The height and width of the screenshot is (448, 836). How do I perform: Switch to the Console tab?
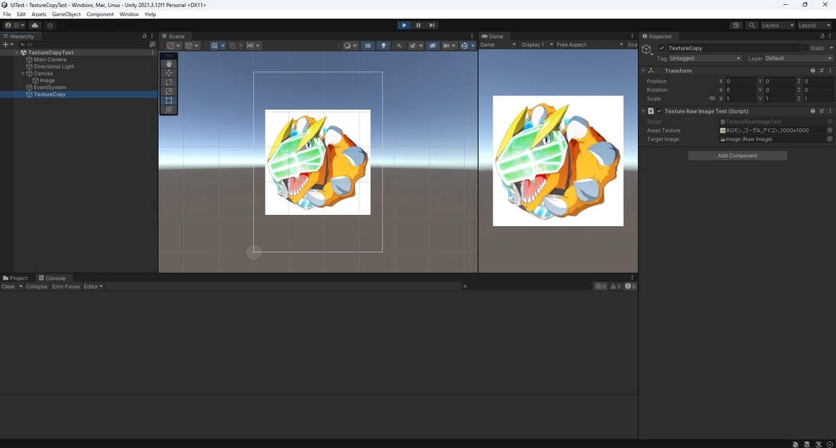[x=54, y=278]
